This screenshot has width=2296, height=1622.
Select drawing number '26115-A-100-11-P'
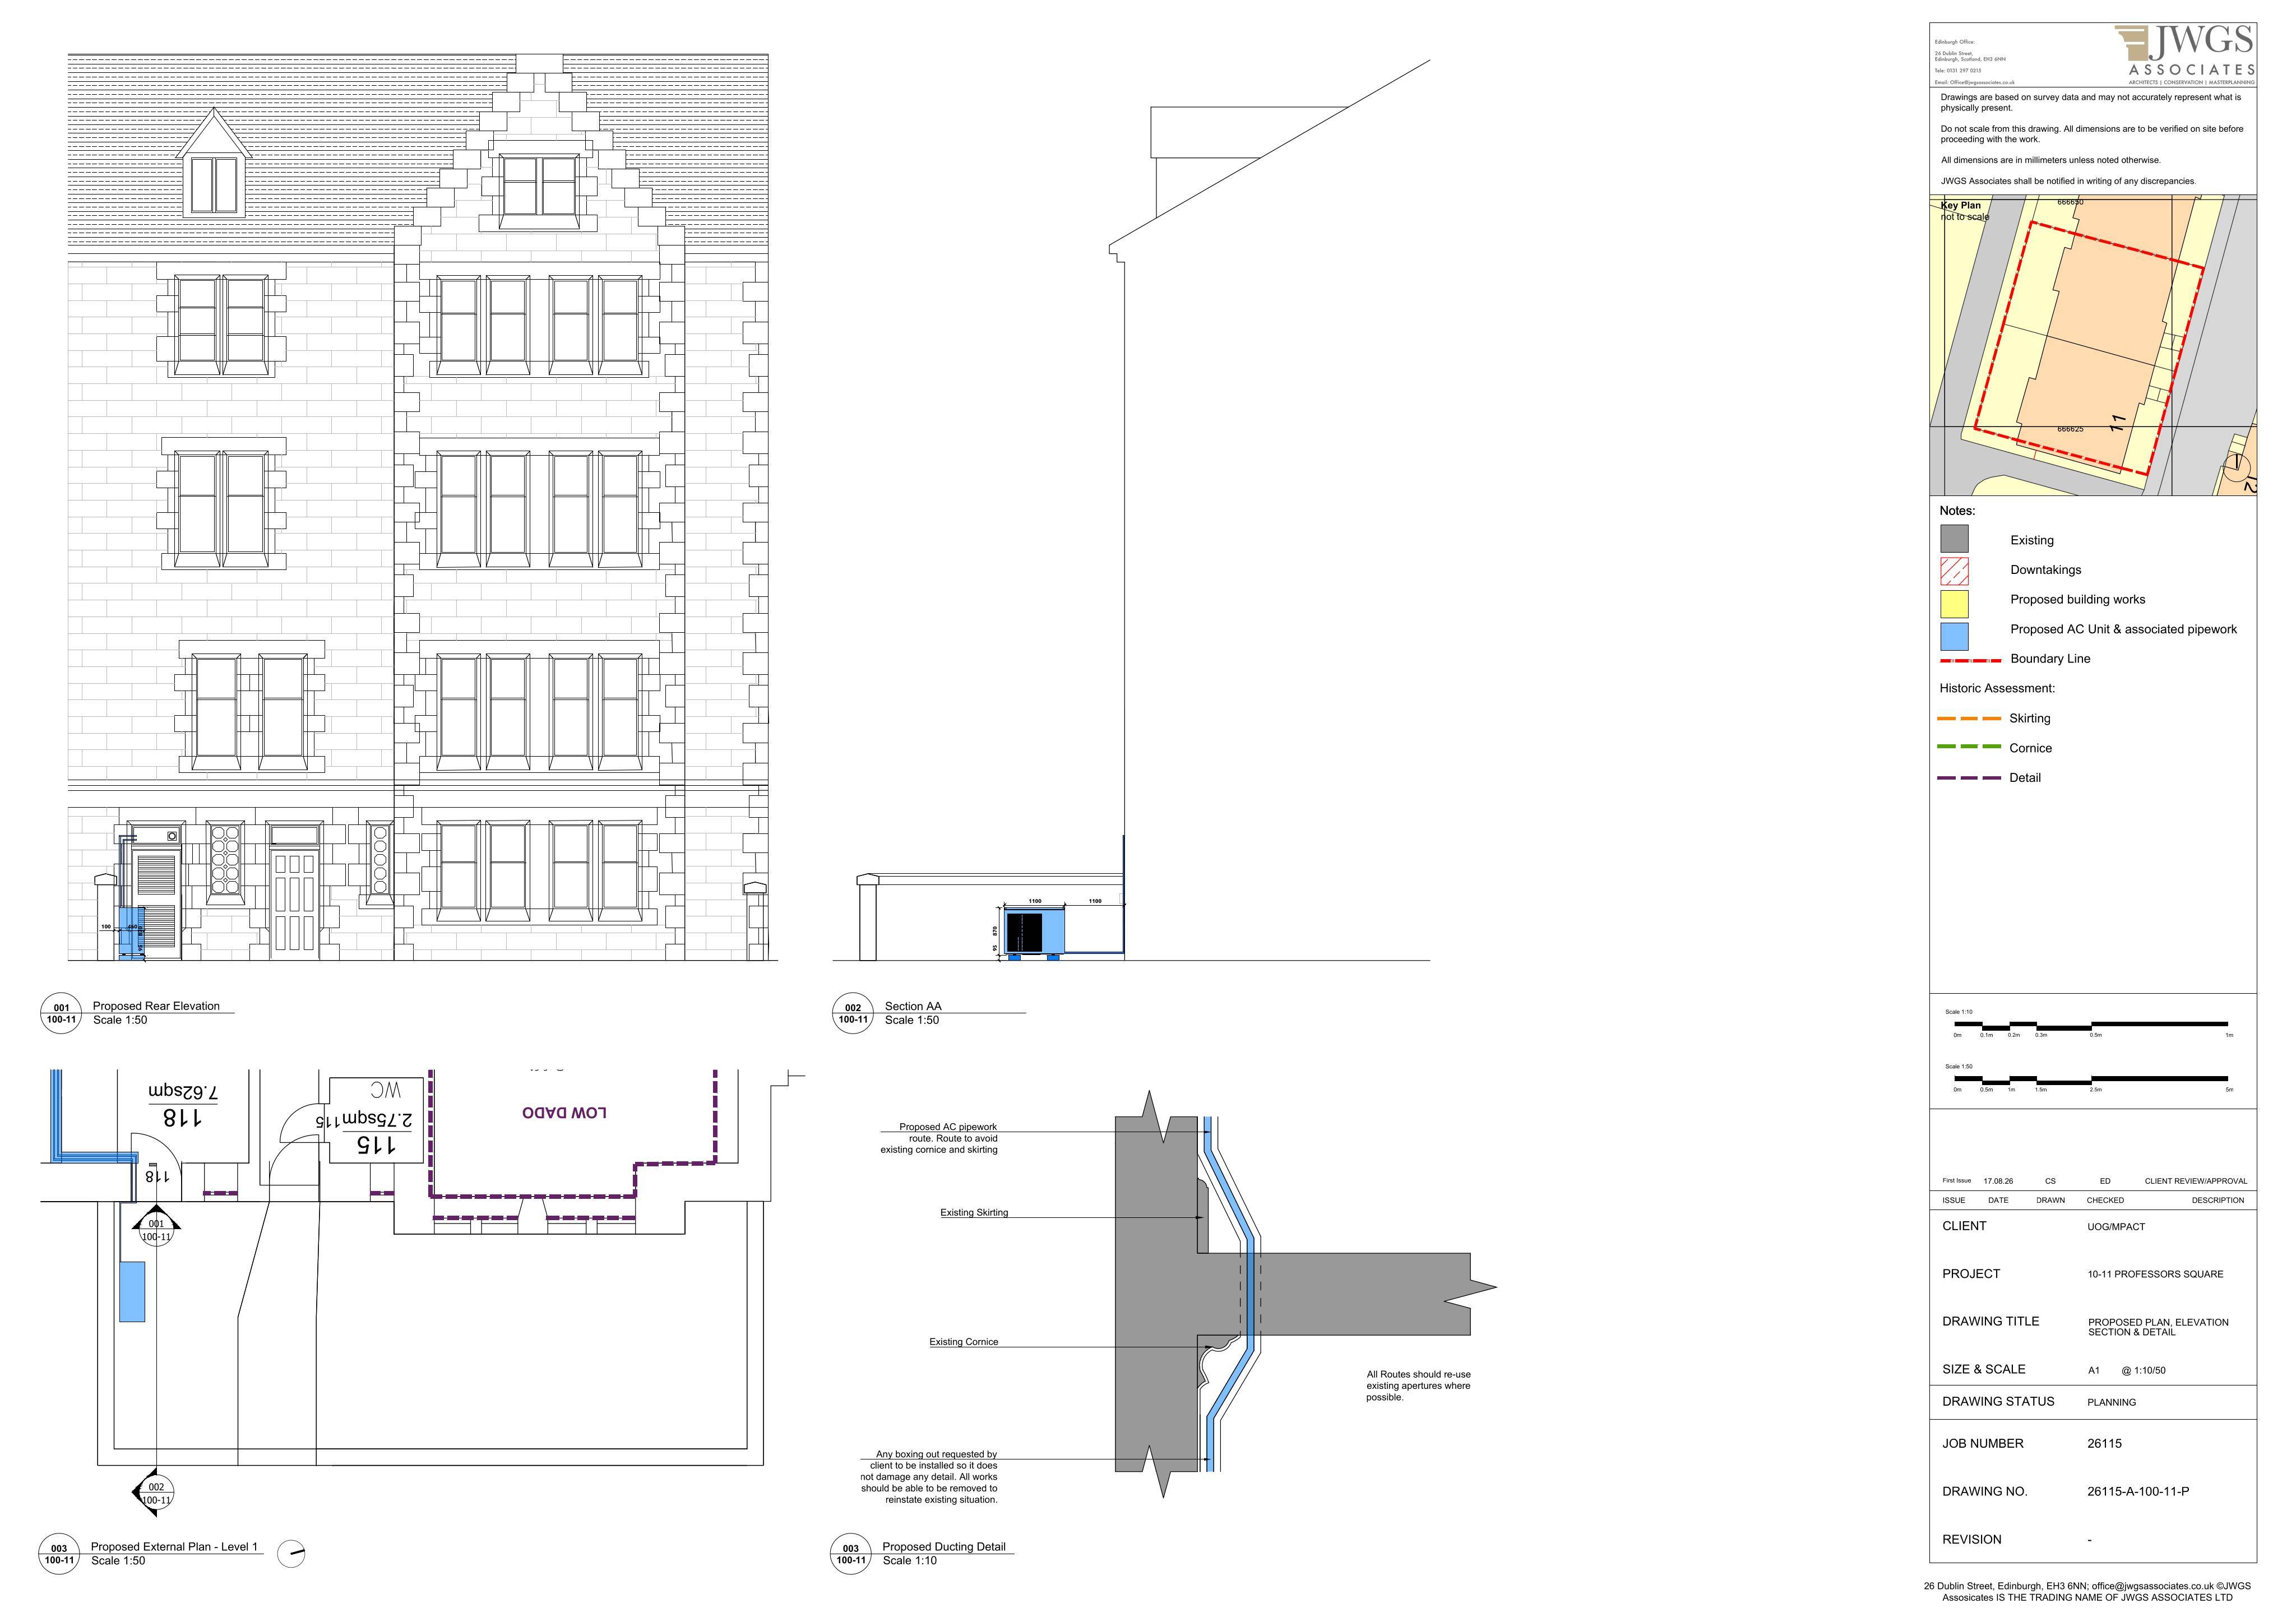click(2138, 1491)
